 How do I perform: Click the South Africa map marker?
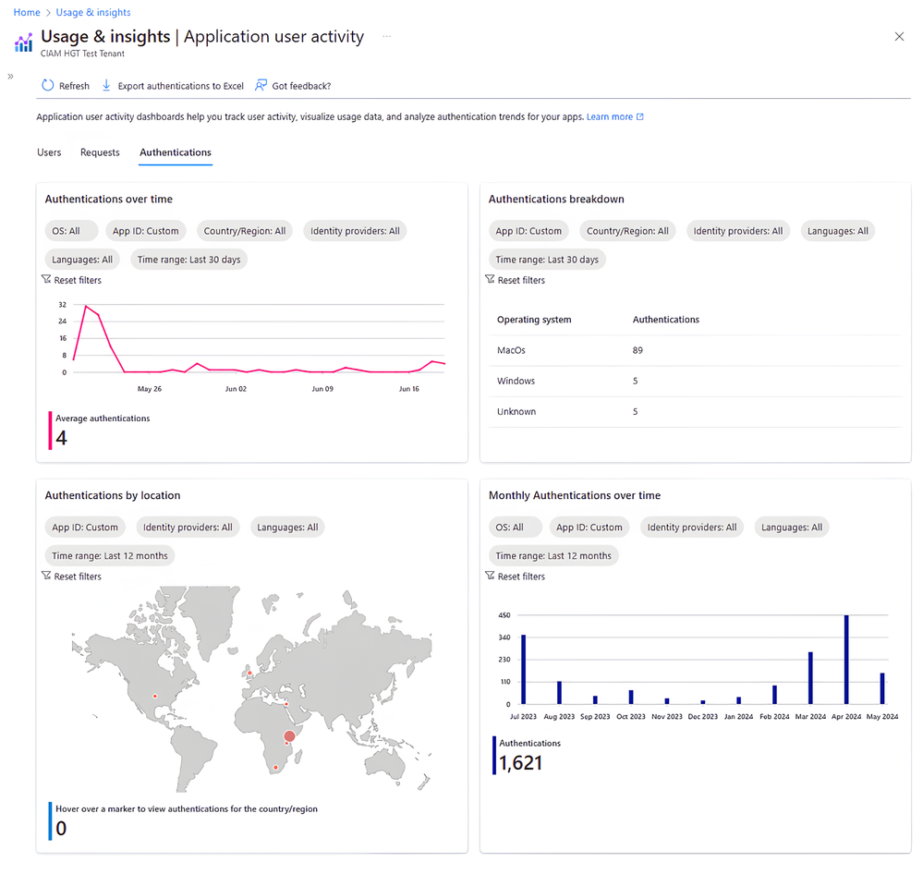tap(275, 768)
